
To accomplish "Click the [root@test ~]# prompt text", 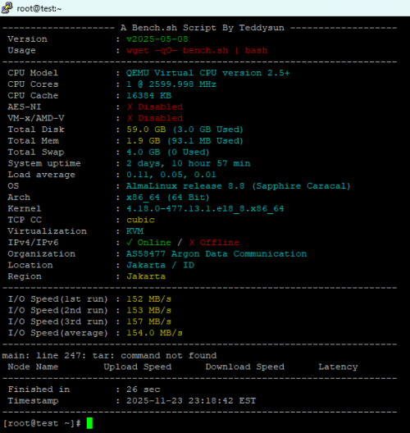I will point(42,424).
